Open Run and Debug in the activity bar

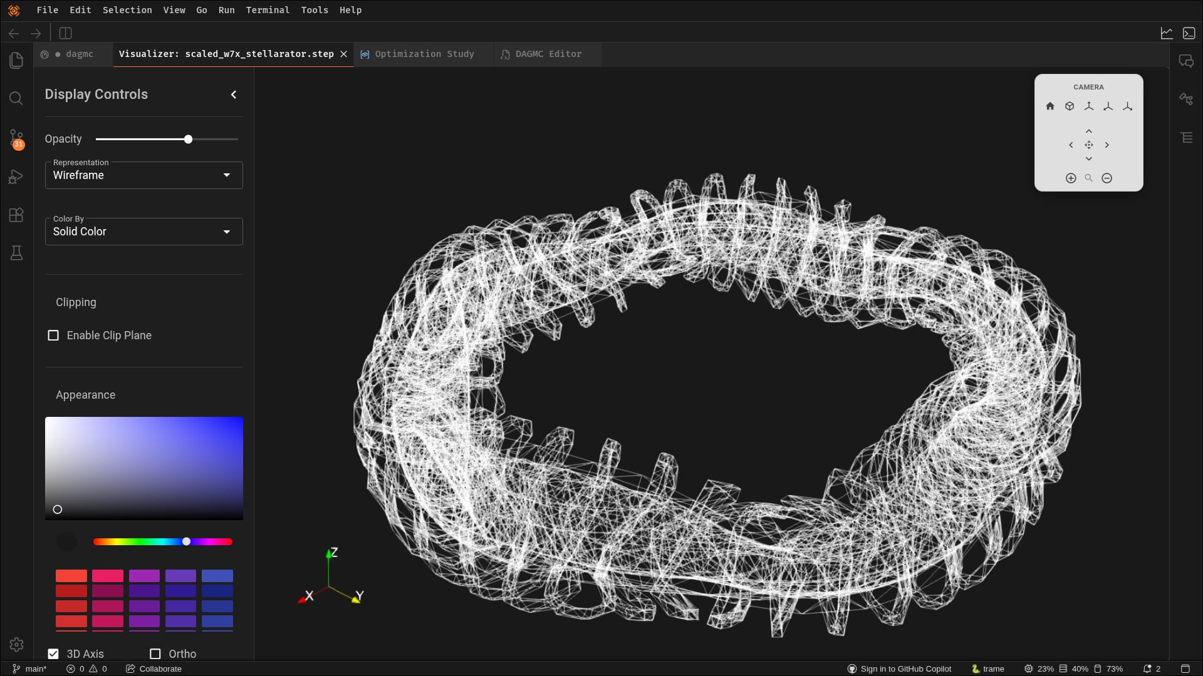(x=16, y=177)
